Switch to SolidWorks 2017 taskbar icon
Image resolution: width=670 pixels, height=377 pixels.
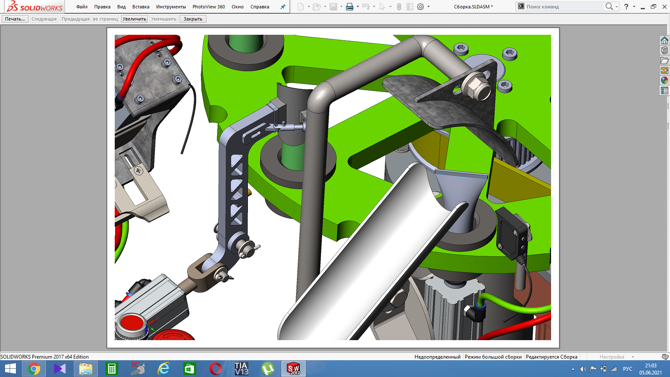click(x=294, y=369)
